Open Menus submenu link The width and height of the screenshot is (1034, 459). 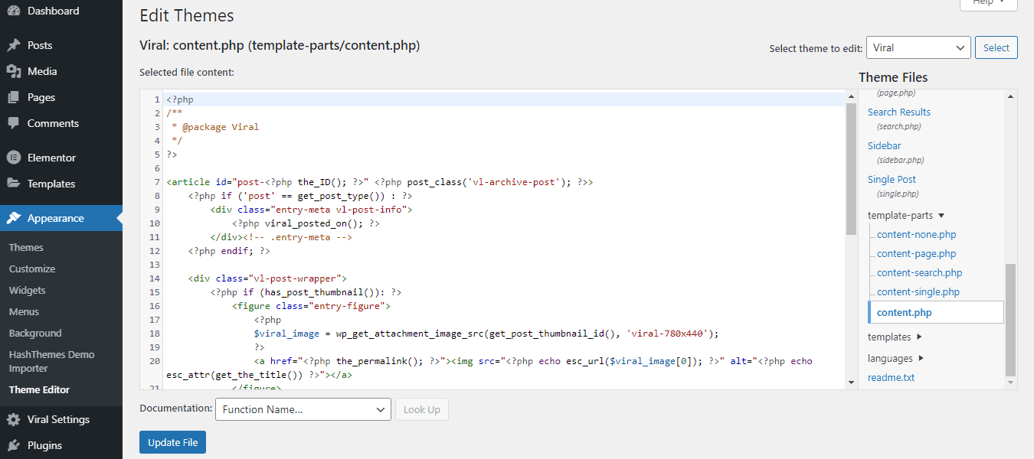[x=25, y=311]
